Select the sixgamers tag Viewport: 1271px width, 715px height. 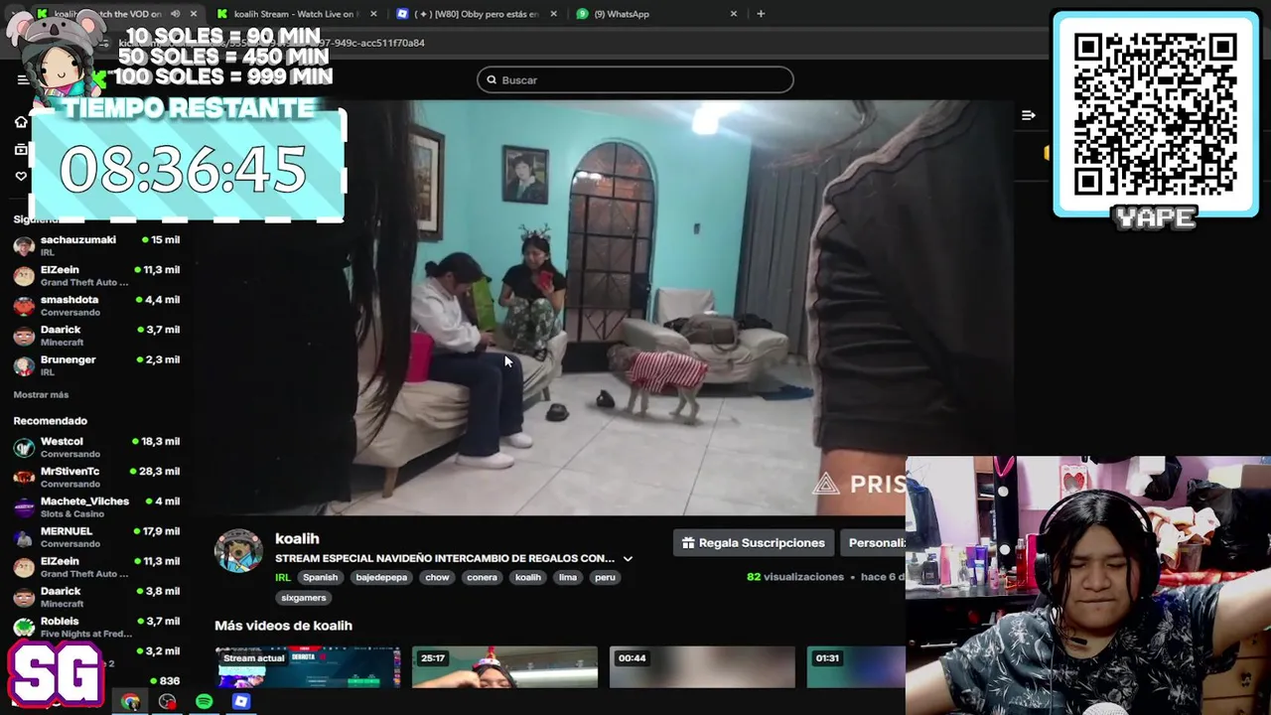(x=303, y=598)
